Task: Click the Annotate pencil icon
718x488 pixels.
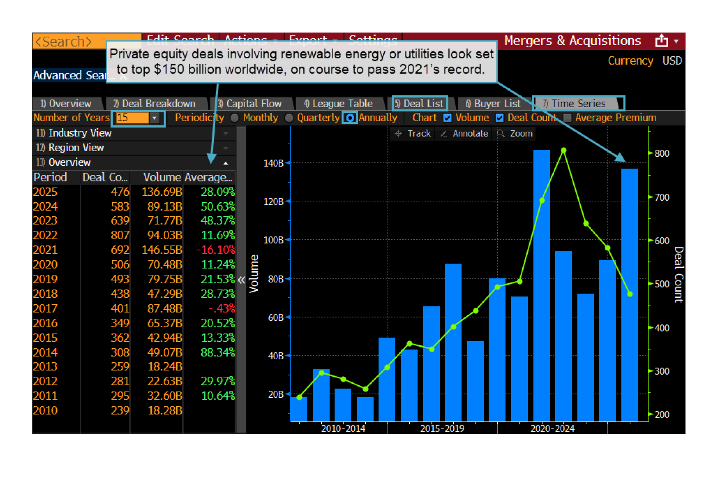Action: point(444,133)
